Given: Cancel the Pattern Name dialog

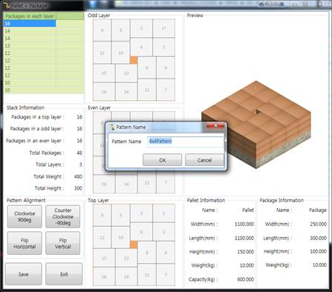Looking at the screenshot, I should (x=204, y=160).
